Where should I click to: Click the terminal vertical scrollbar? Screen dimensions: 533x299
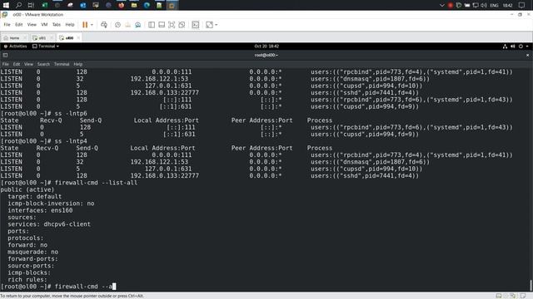[531, 285]
